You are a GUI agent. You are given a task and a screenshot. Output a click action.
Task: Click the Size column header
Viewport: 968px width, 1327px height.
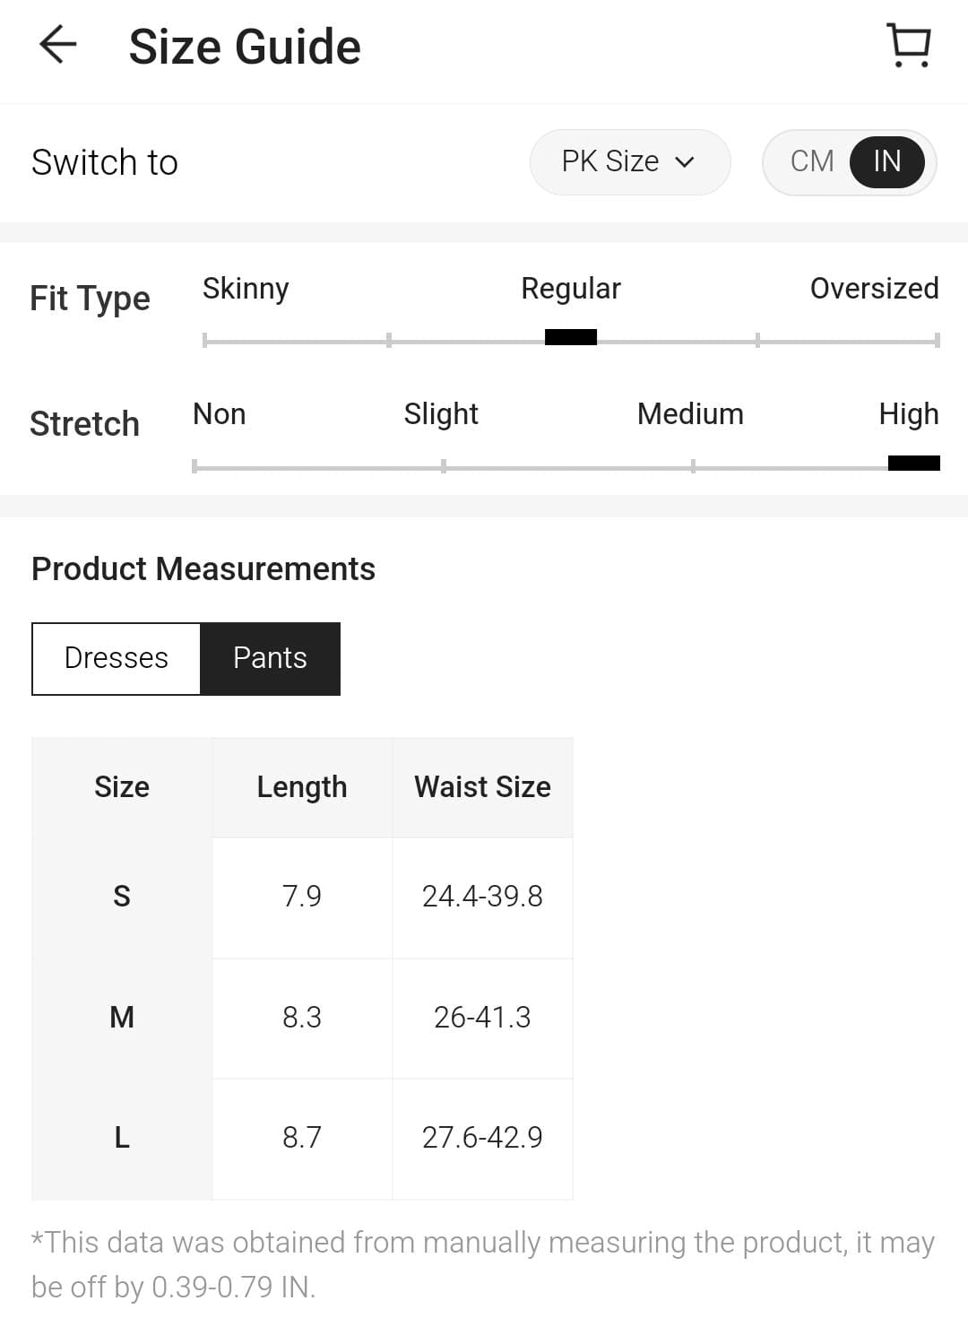point(122,787)
